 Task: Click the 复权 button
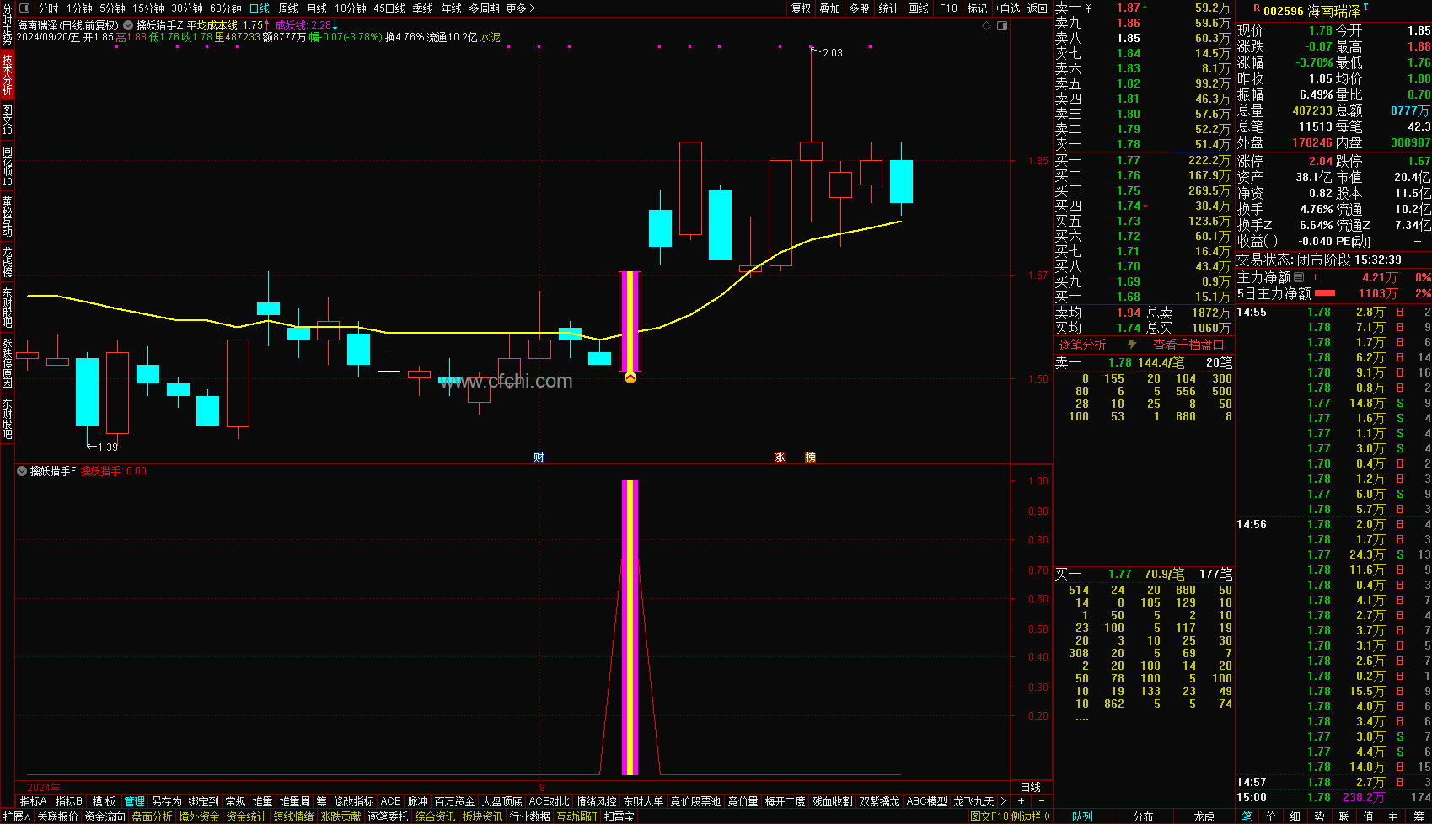point(802,8)
